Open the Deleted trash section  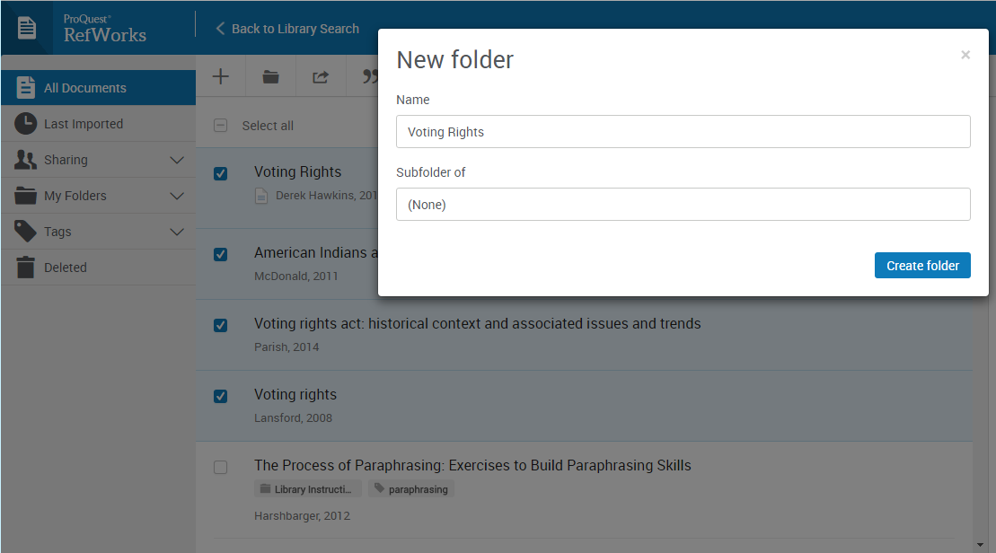pos(65,267)
